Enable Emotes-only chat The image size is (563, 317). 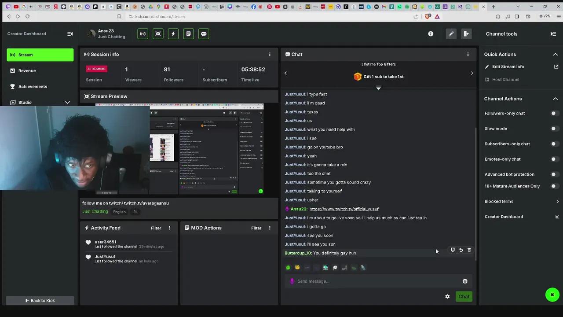pos(555,159)
